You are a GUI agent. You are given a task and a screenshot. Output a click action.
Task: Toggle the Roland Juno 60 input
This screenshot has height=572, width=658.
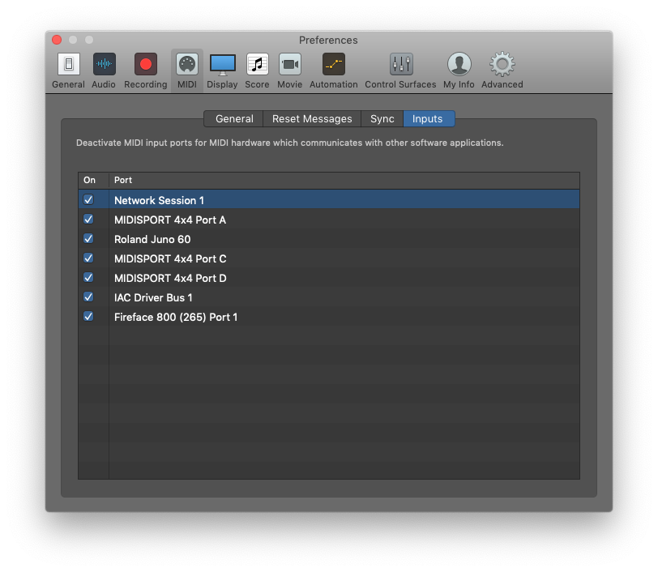pyautogui.click(x=88, y=239)
